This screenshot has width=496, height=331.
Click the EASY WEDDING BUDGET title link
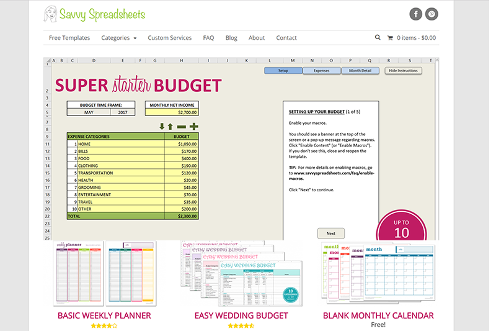coord(241,315)
